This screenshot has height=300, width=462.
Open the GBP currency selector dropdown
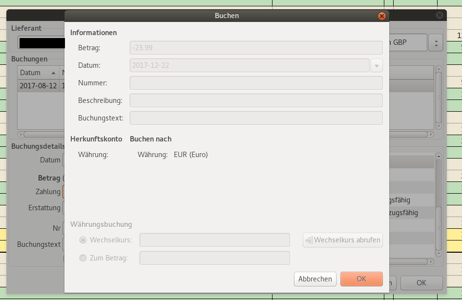pos(435,43)
